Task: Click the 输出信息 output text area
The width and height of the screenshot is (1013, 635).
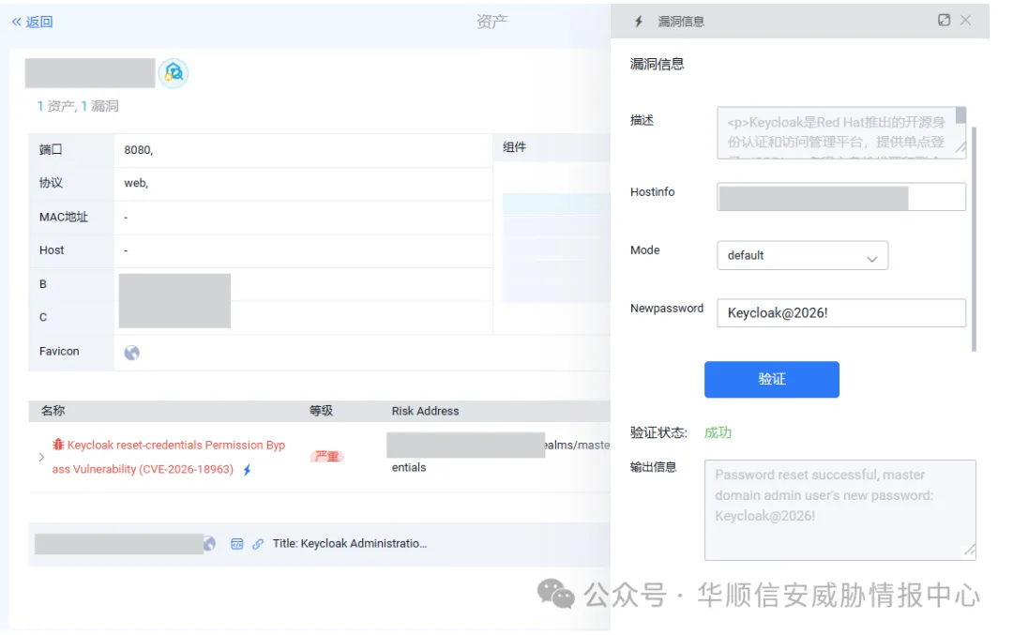Action: pyautogui.click(x=839, y=510)
